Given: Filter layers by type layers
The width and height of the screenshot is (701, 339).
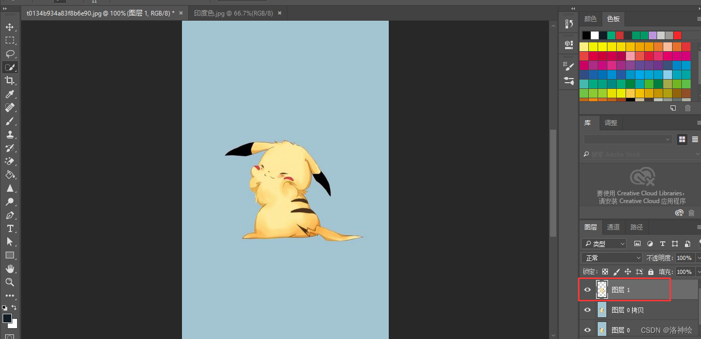Looking at the screenshot, I should pyautogui.click(x=662, y=243).
